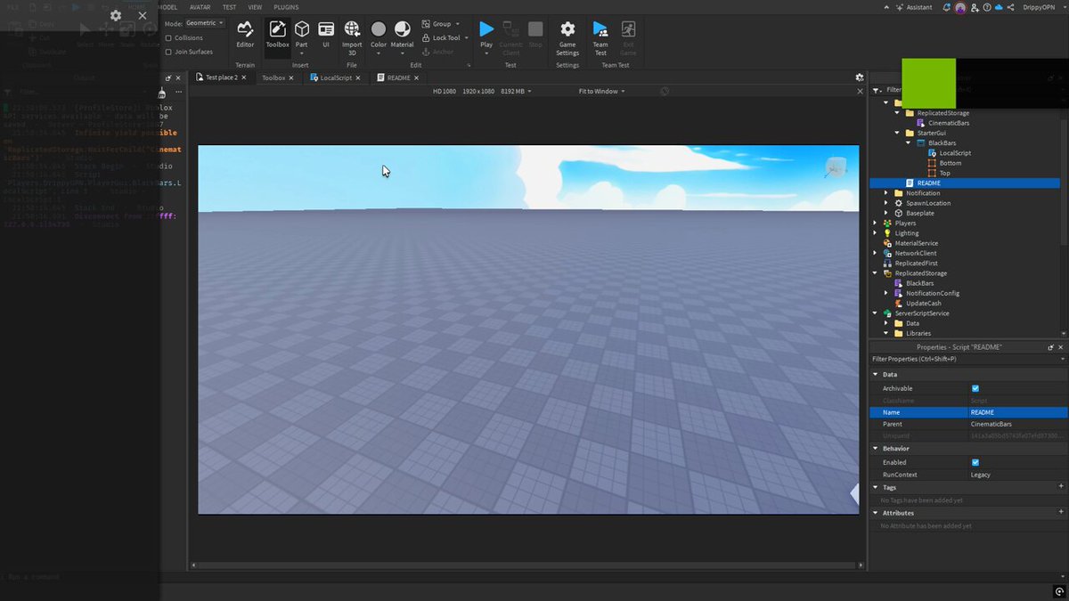Click the Lock Tool icon
The height and width of the screenshot is (601, 1069).
click(x=426, y=38)
